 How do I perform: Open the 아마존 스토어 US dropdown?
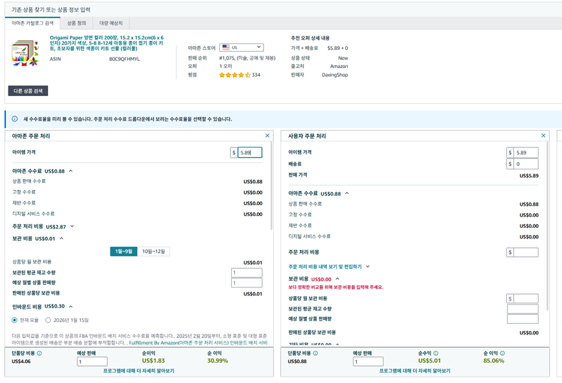coord(241,47)
